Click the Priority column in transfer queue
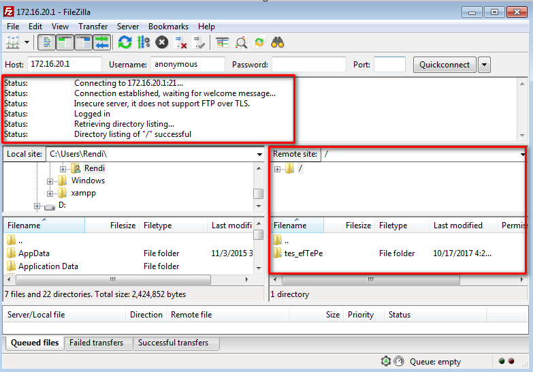Image resolution: width=533 pixels, height=372 pixels. pyautogui.click(x=364, y=315)
